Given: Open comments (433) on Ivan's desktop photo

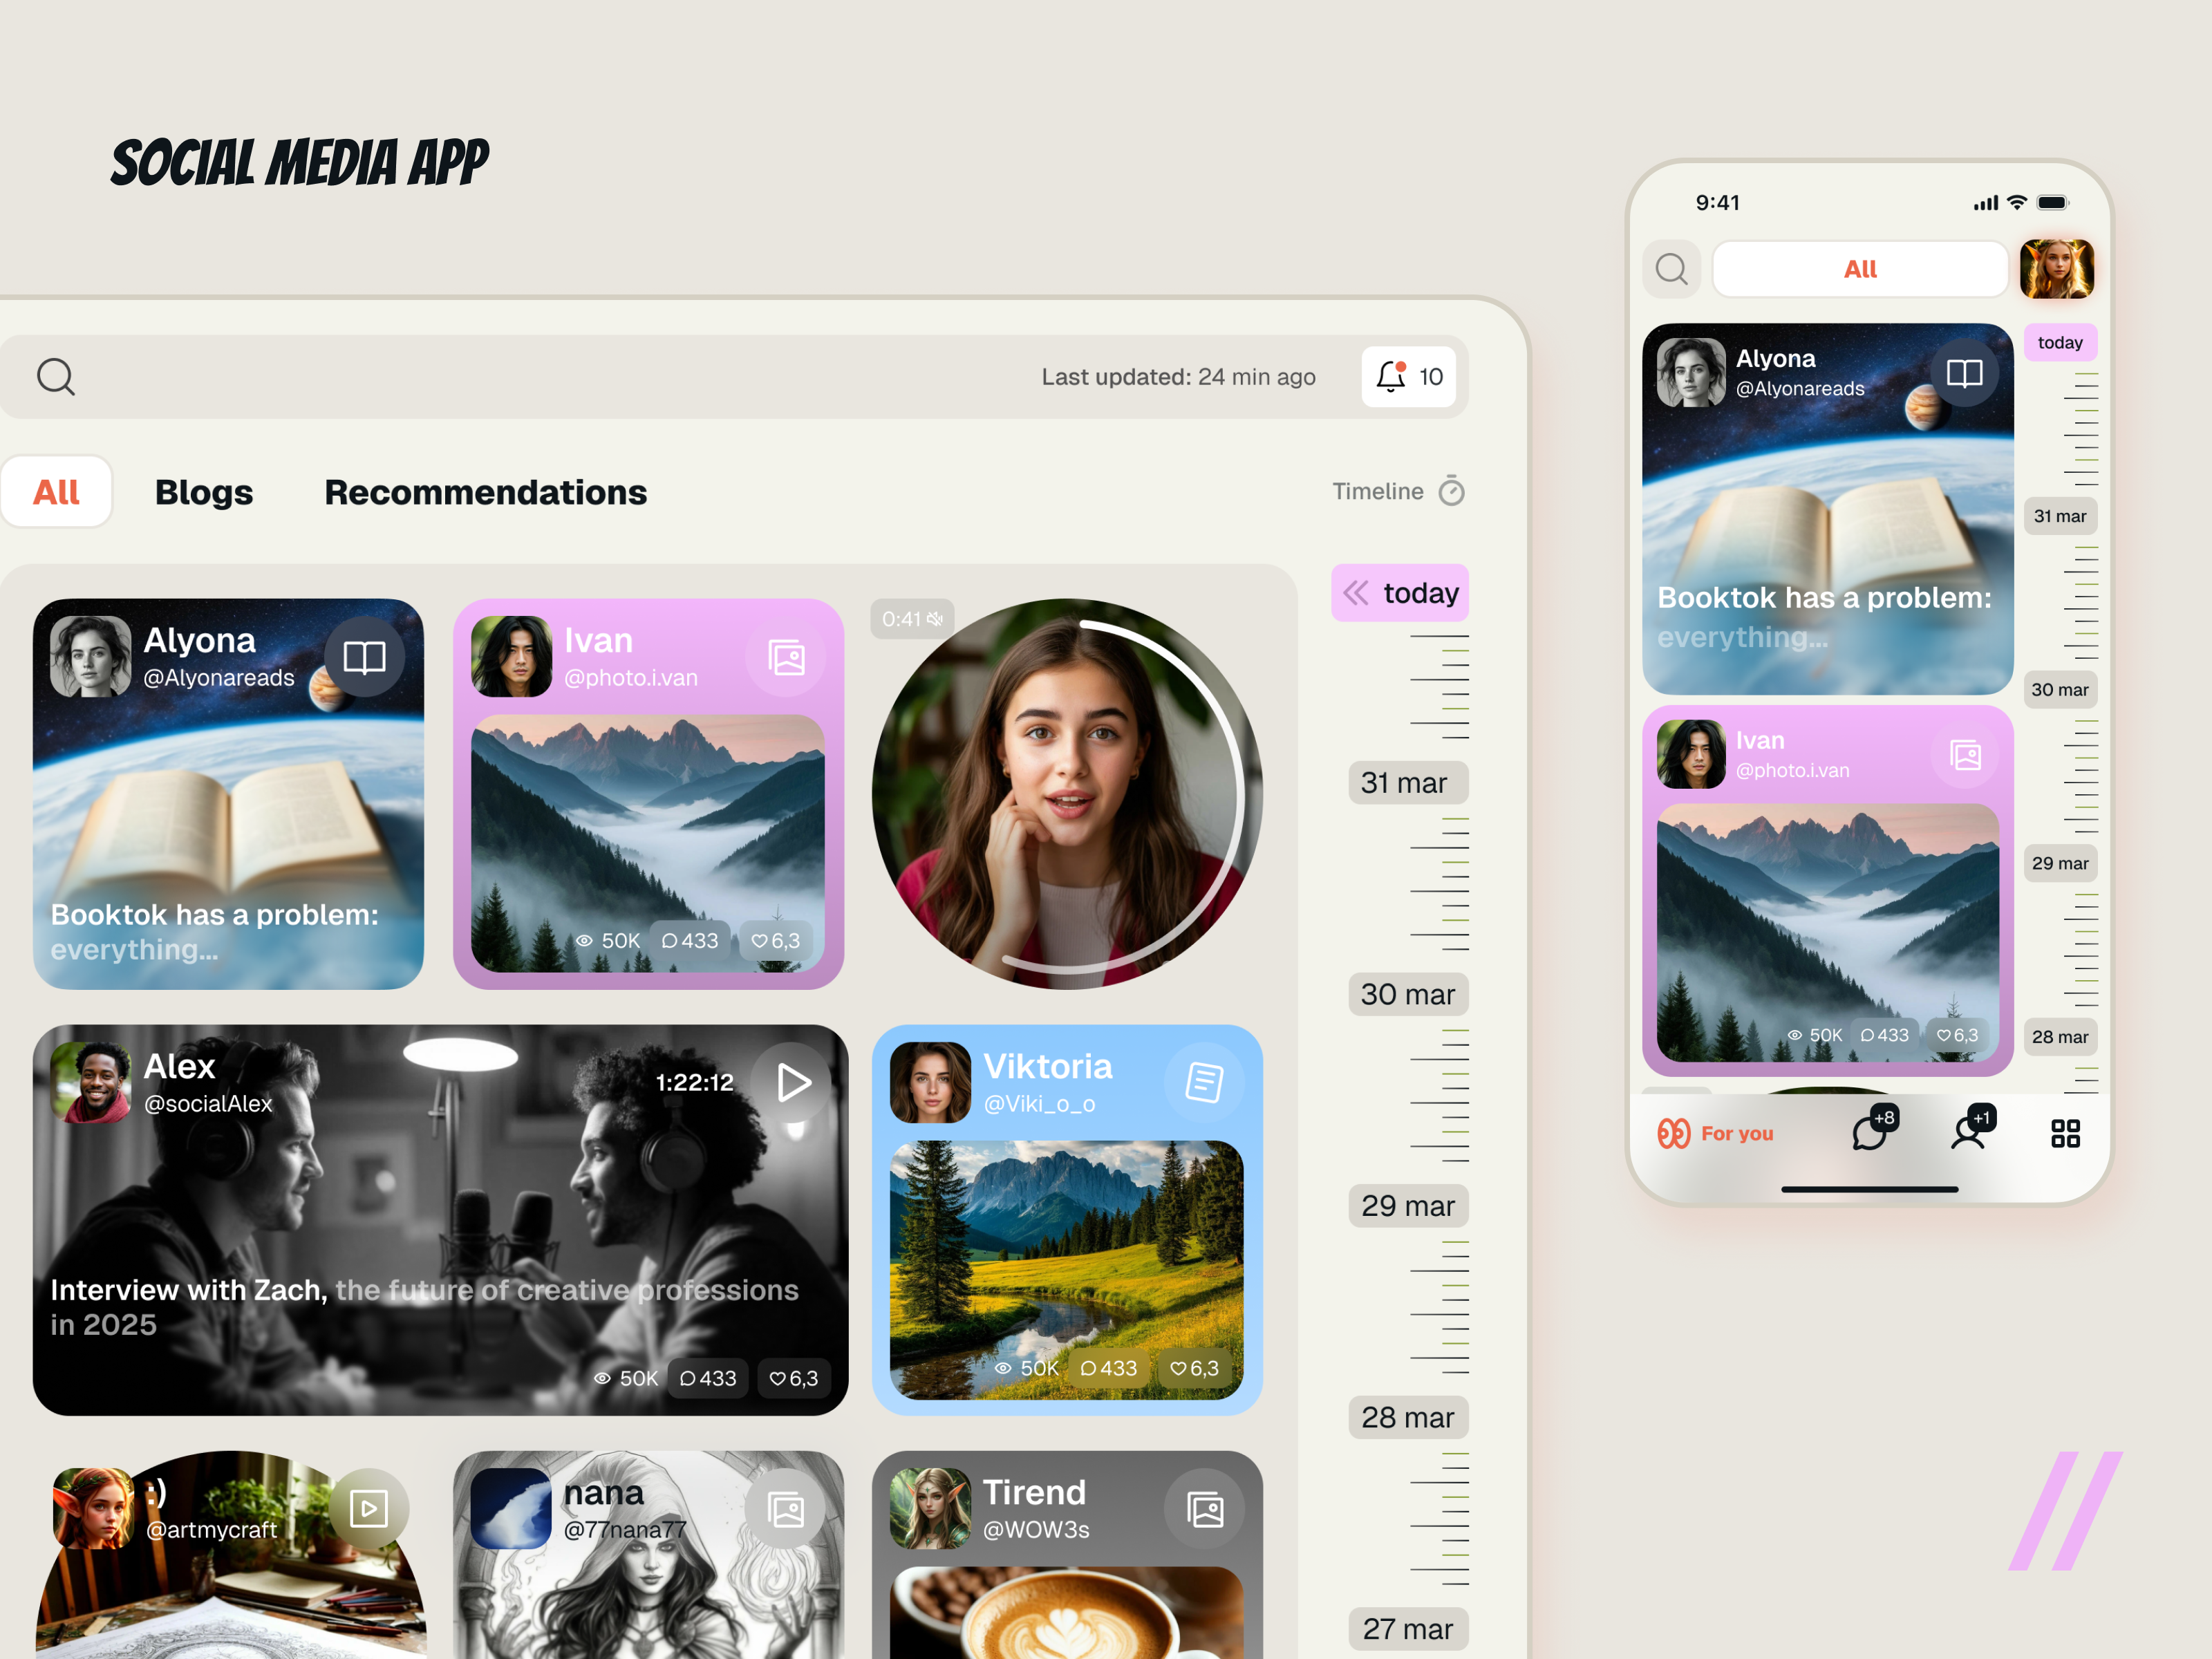Looking at the screenshot, I should pos(690,941).
